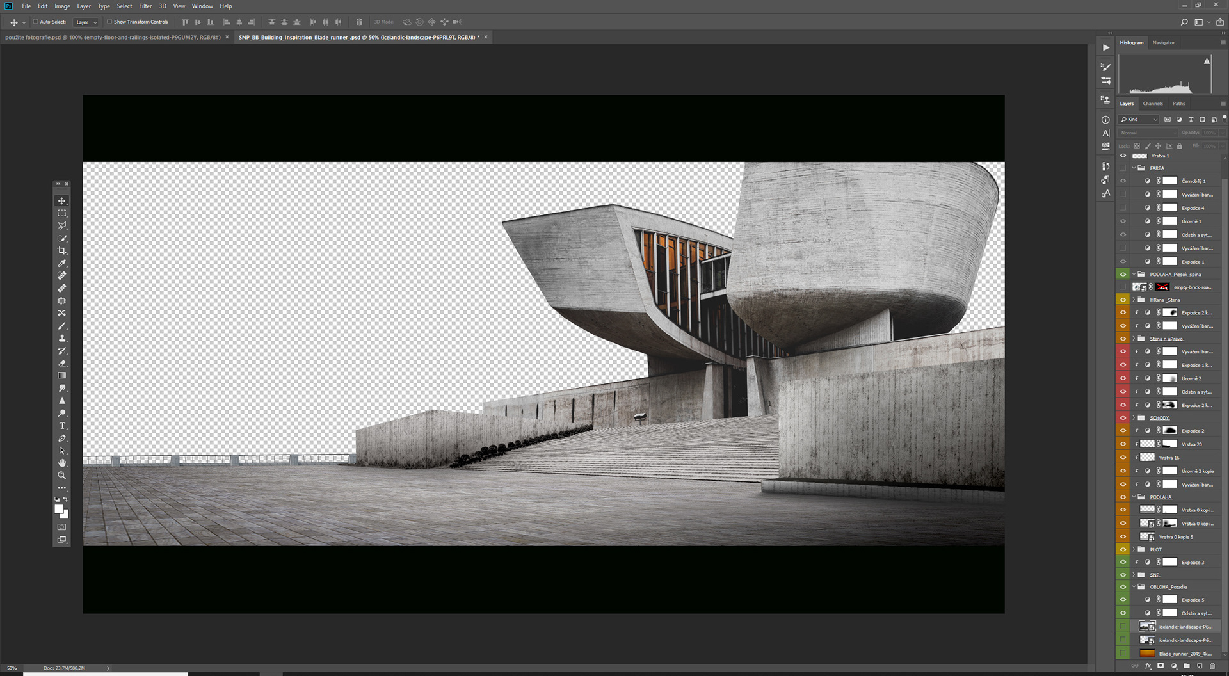The image size is (1229, 676).
Task: Open the Kind filter dropdown
Action: coord(1139,120)
